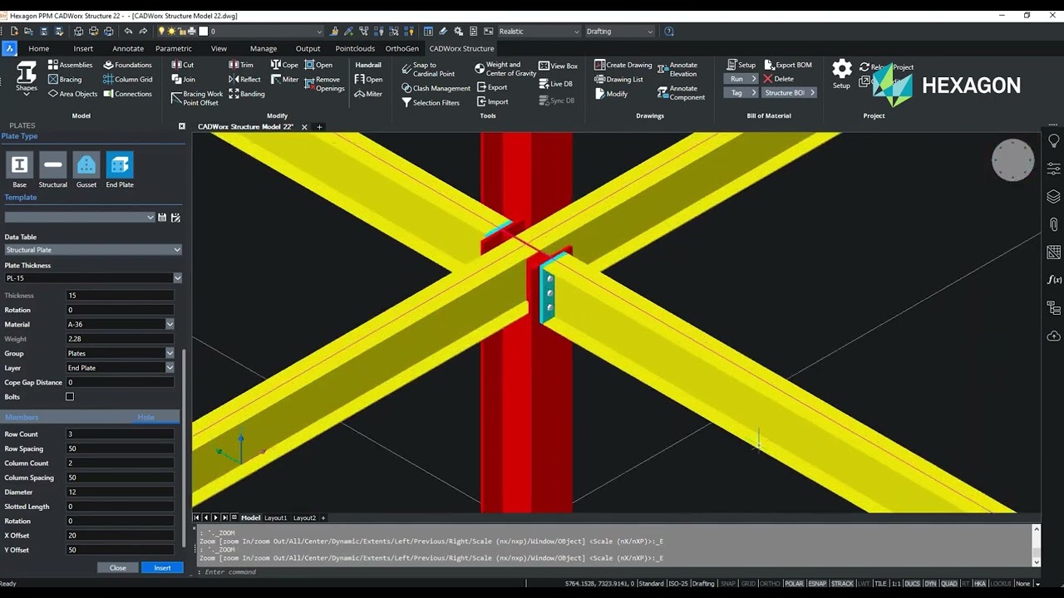The height and width of the screenshot is (598, 1064).
Task: Click the plates panel vertical scrollbar
Action: tap(184, 448)
